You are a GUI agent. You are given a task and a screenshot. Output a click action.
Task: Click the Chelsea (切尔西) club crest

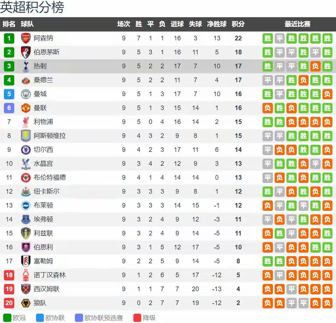pos(25,150)
